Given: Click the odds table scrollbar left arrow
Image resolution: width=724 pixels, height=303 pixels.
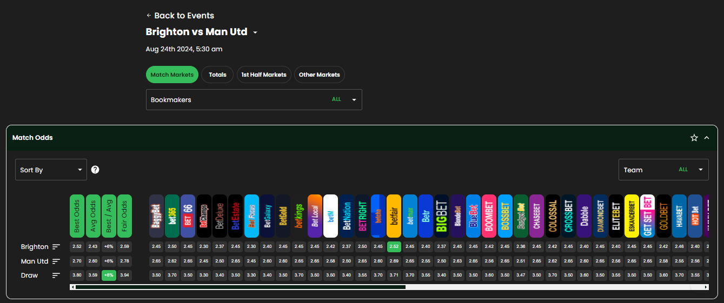Looking at the screenshot, I should (x=72, y=287).
